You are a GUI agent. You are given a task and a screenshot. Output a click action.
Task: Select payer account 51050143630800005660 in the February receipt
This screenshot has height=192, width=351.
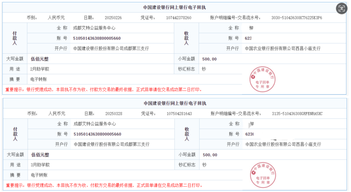[x=97, y=38]
